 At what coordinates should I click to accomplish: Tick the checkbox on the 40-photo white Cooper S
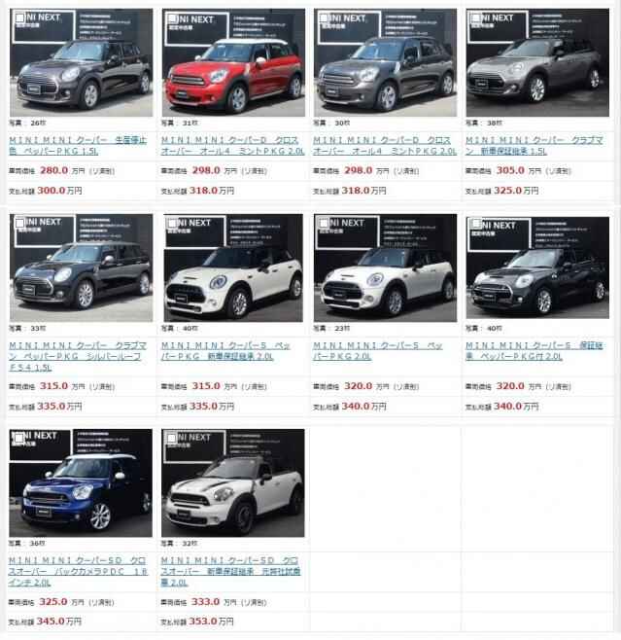(172, 224)
